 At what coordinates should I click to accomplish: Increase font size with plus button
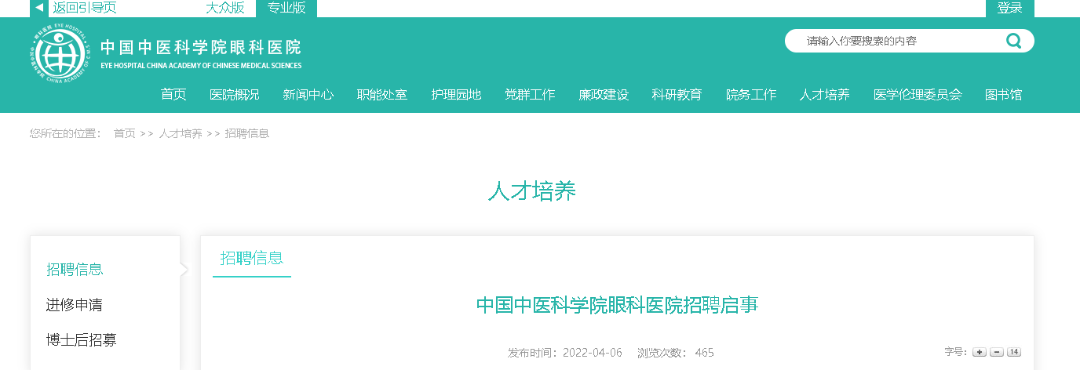pyautogui.click(x=979, y=352)
